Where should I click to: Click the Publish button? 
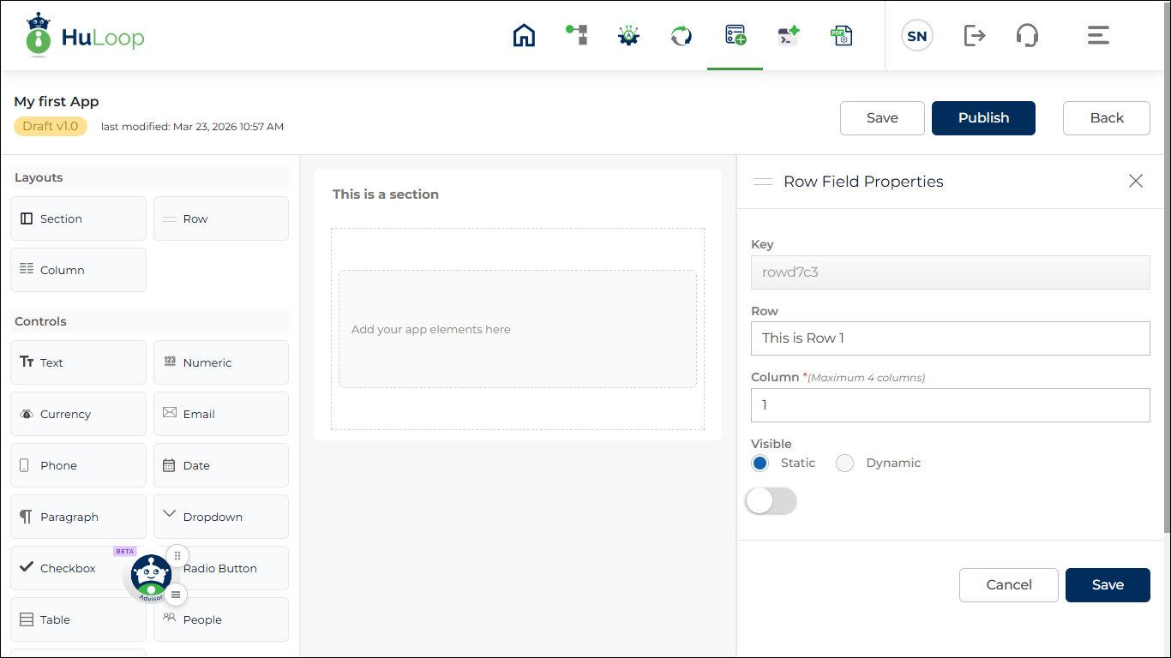point(983,118)
